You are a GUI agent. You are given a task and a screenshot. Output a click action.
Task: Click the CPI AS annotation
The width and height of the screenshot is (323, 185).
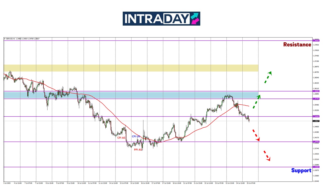coord(121,138)
